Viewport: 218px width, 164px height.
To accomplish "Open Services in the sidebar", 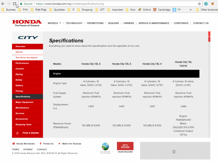I will tap(27, 113).
